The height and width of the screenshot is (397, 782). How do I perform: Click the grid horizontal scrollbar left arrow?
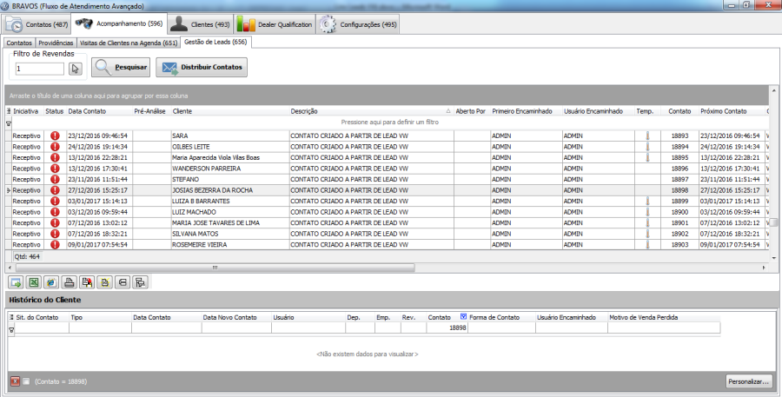(x=10, y=268)
